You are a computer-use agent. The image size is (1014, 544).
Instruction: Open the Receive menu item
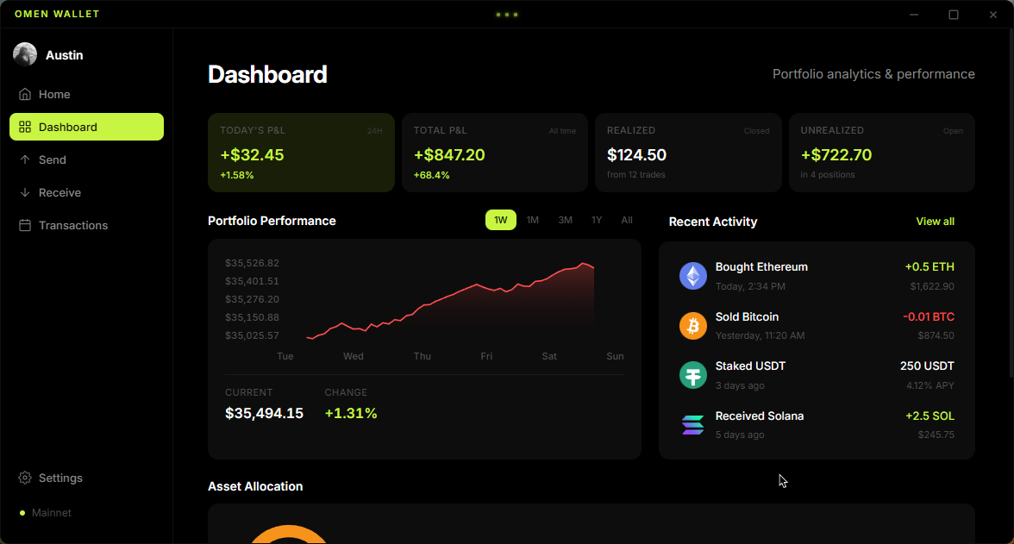click(59, 192)
